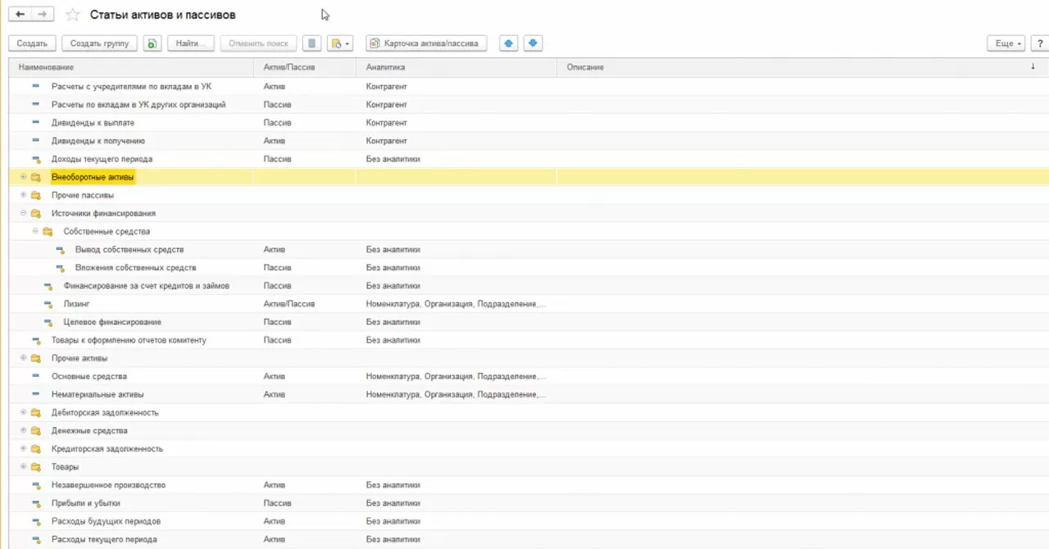This screenshot has width=1049, height=549.
Task: Click the help question mark button
Action: pos(1039,43)
